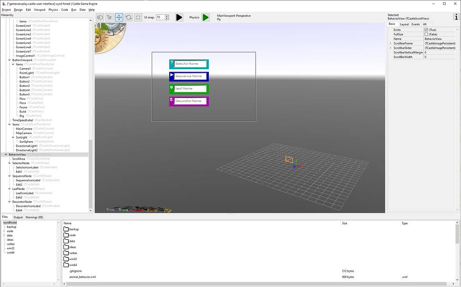461x287 pixels.
Task: Expand the ScrollbarSlider property
Action: click(390, 48)
